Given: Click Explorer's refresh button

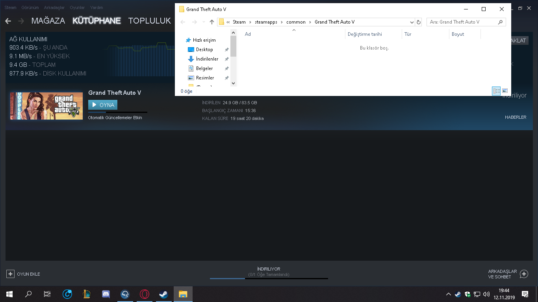Looking at the screenshot, I should (419, 22).
